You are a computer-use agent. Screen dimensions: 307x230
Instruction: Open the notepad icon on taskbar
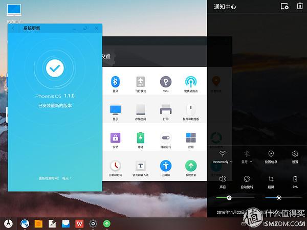52,224
